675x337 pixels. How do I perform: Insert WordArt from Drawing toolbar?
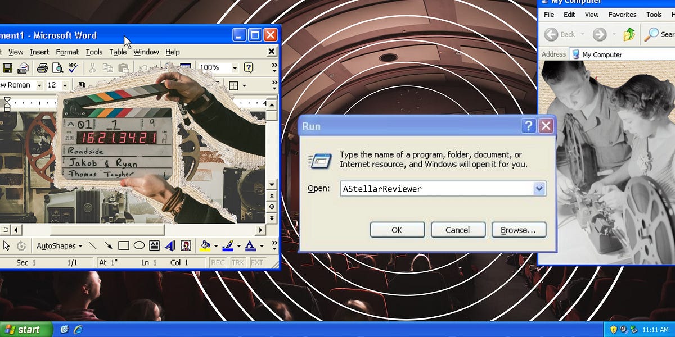click(170, 245)
